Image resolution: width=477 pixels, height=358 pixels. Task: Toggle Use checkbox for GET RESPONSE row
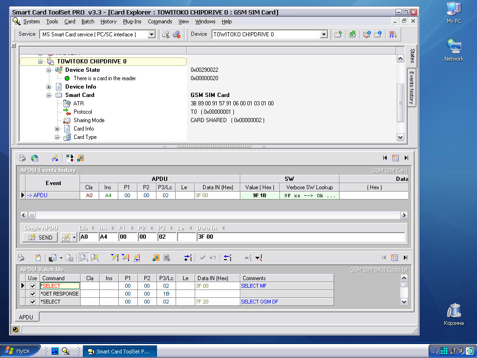pos(33,294)
